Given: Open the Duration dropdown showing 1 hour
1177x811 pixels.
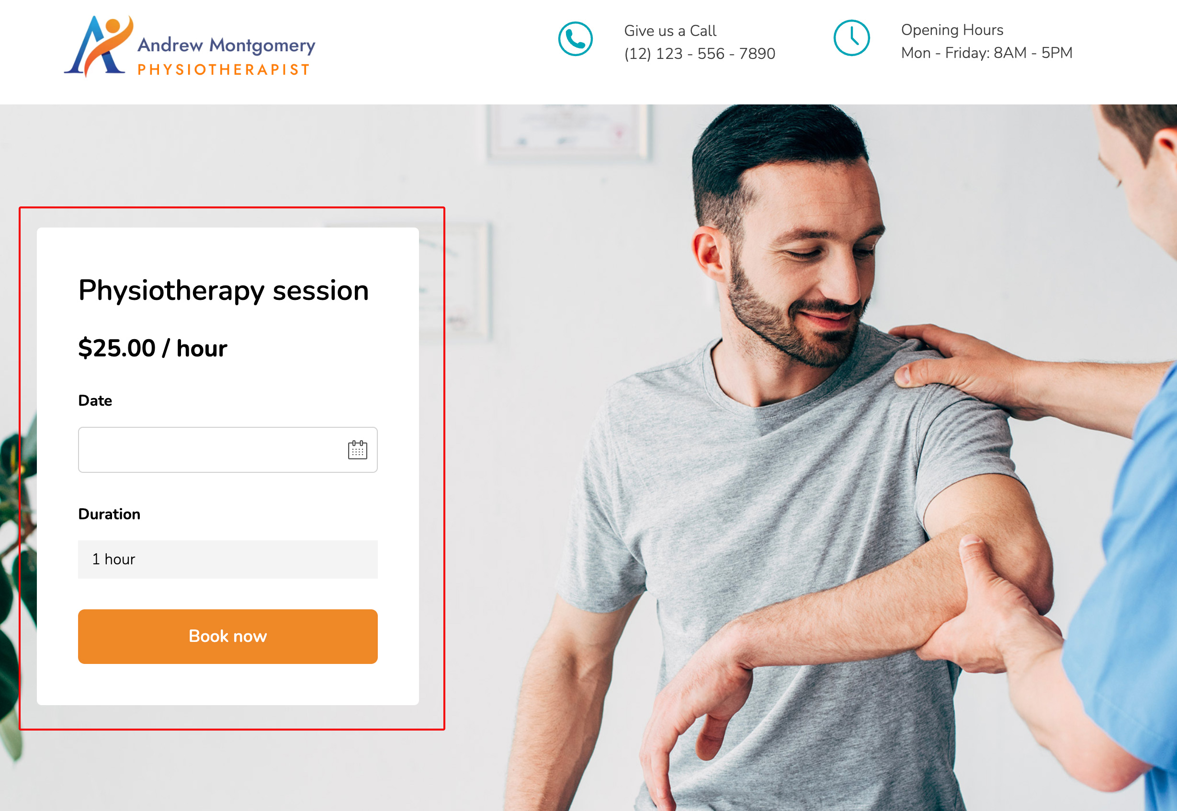Looking at the screenshot, I should tap(227, 559).
